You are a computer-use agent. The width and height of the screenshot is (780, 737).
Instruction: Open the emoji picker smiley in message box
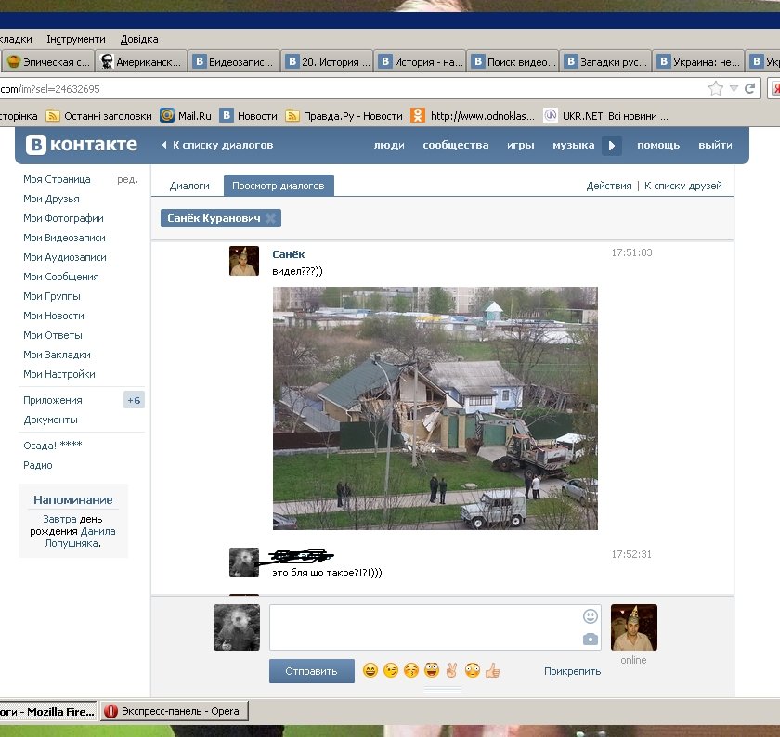590,616
